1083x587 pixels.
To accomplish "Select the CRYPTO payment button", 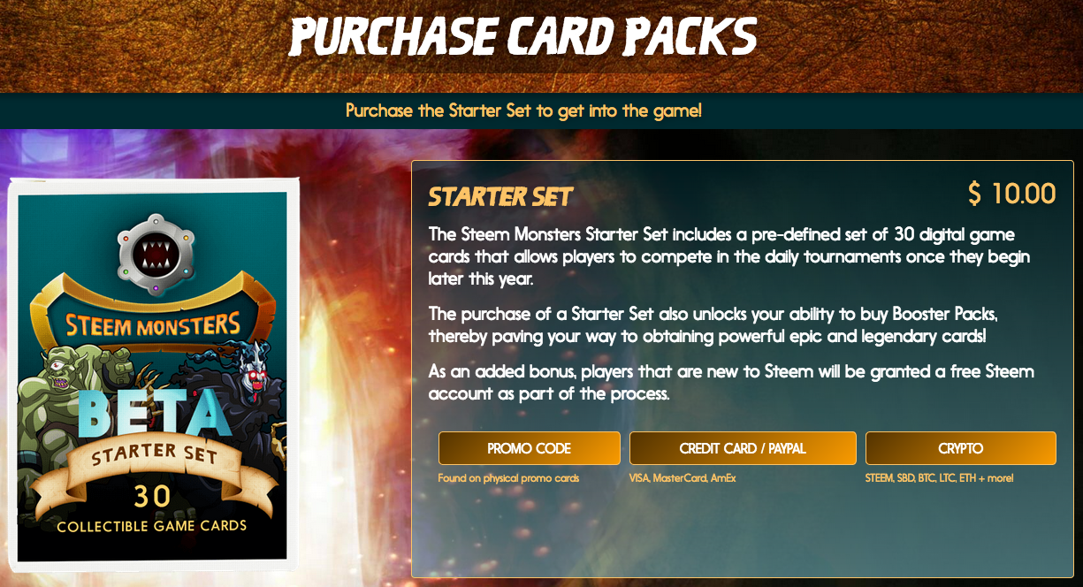I will (x=961, y=448).
